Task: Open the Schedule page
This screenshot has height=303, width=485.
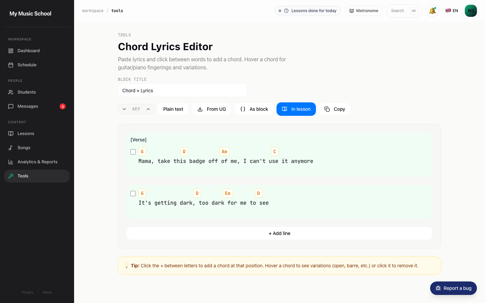Action: (37, 65)
